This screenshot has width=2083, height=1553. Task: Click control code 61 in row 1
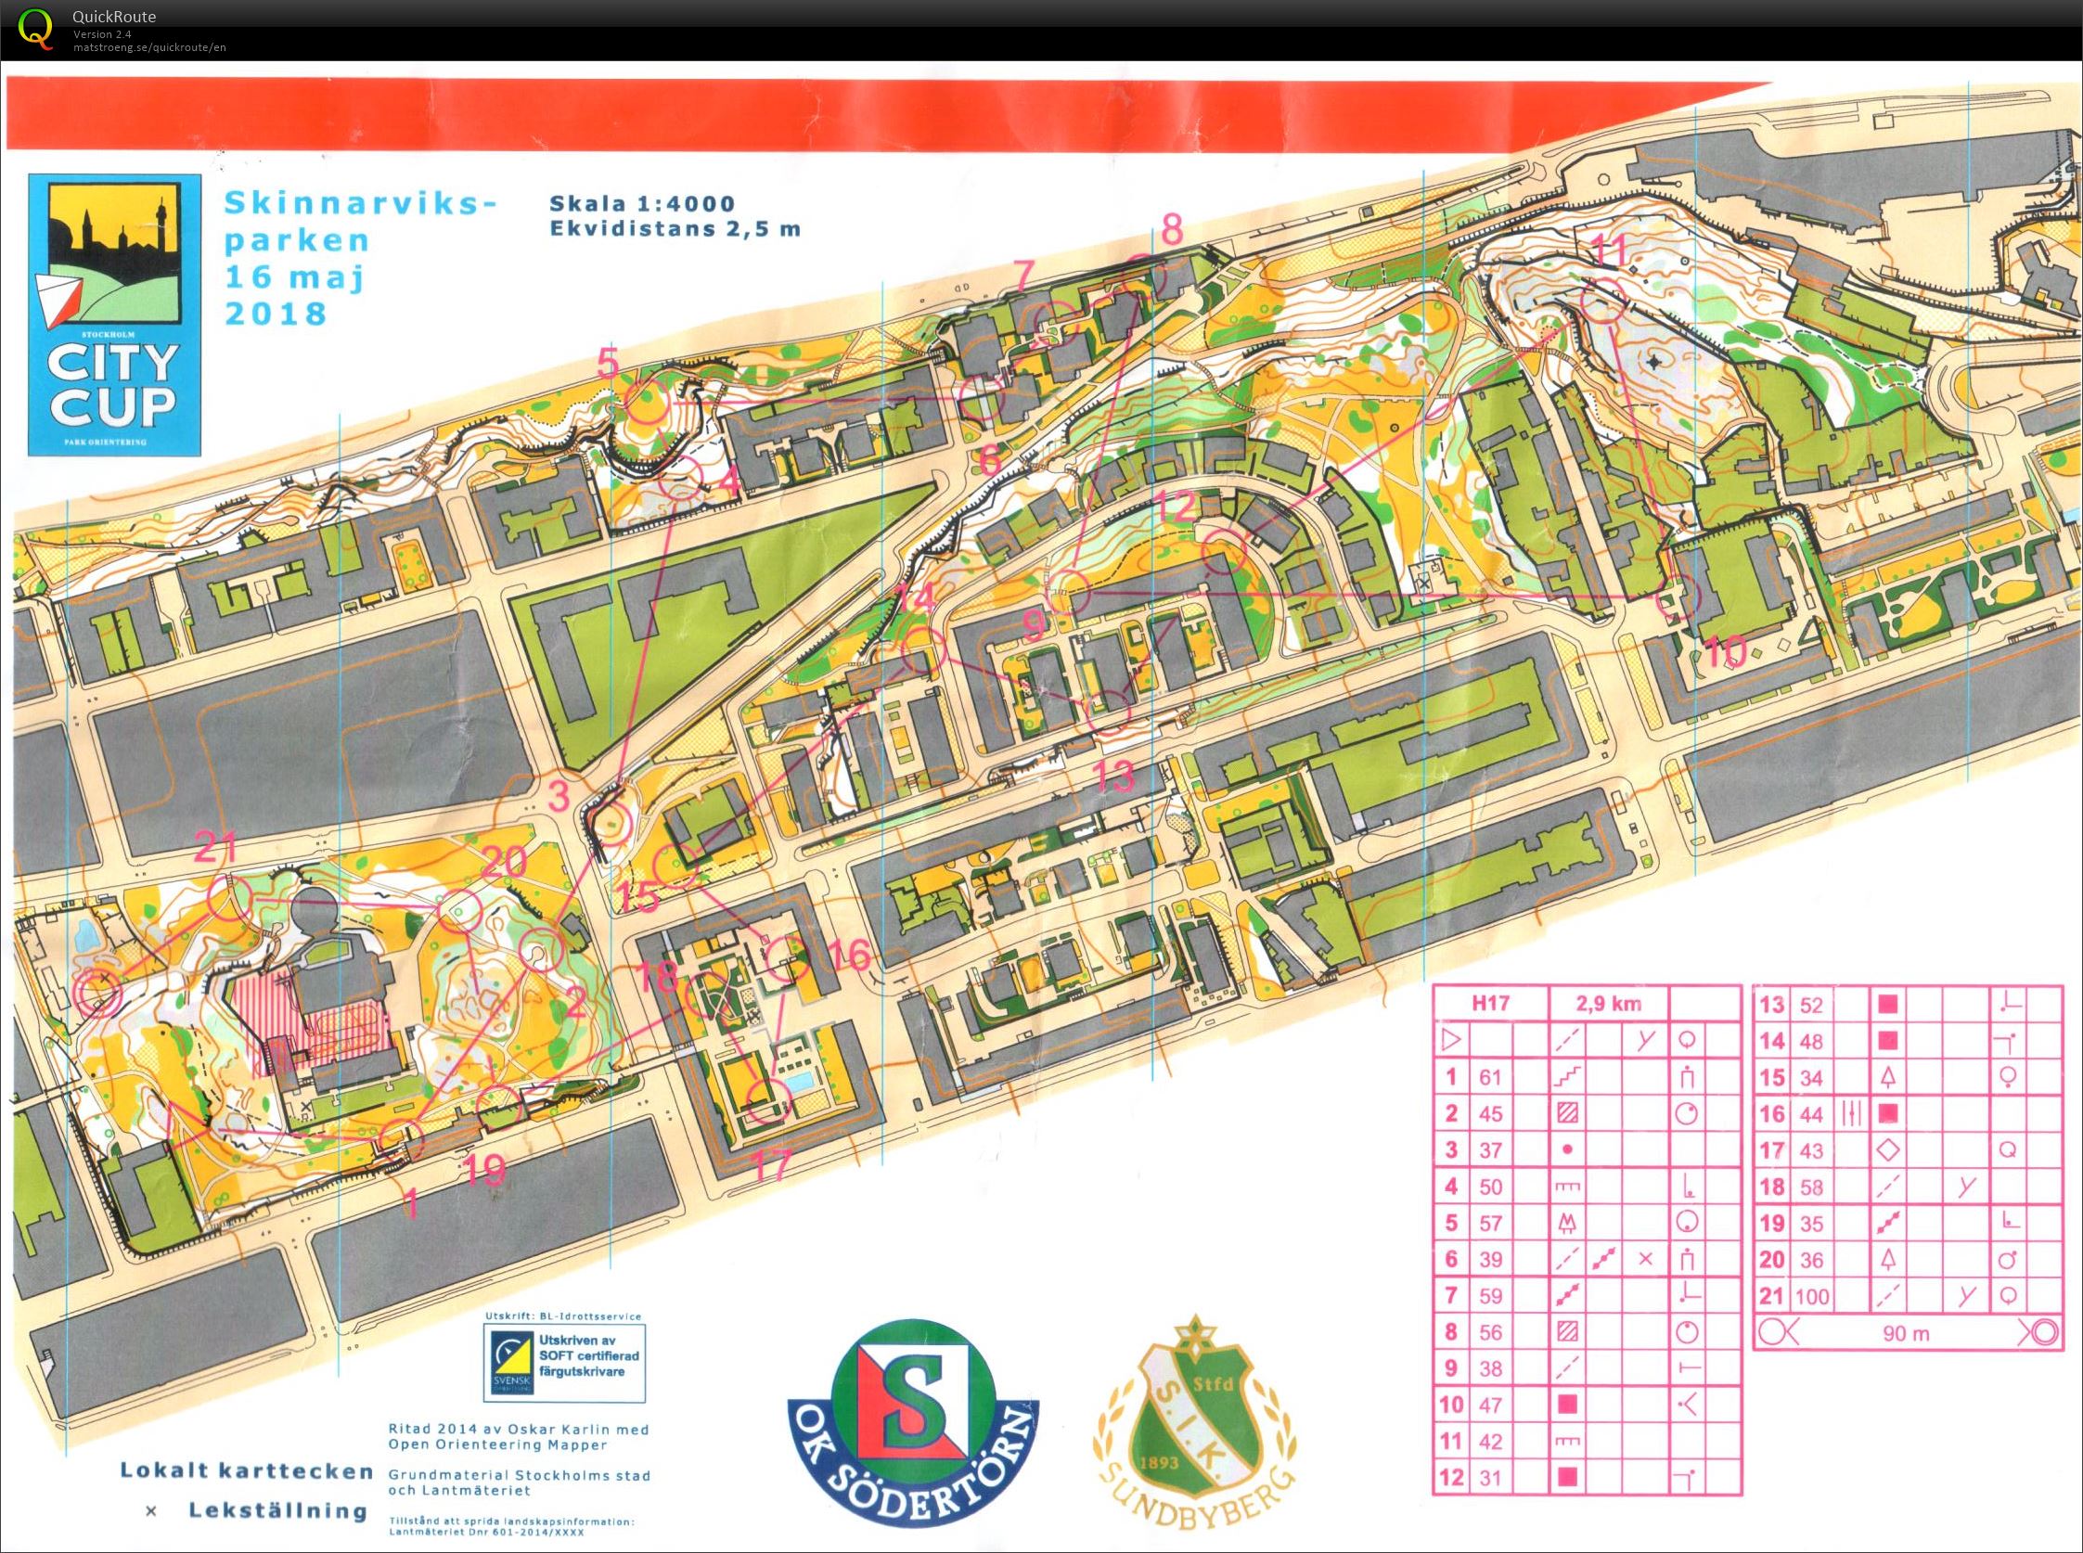pyautogui.click(x=1491, y=1076)
